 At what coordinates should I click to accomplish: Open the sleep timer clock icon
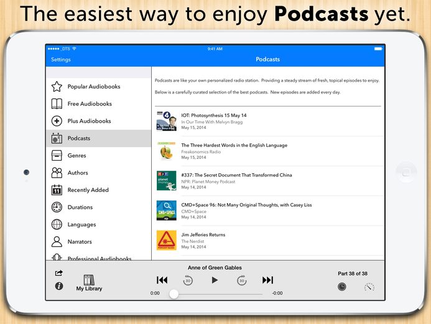pos(341,287)
